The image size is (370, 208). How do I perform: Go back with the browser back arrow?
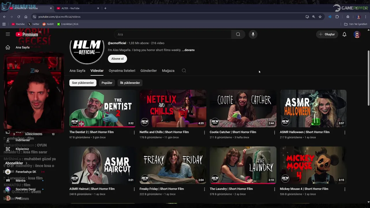tap(4, 17)
